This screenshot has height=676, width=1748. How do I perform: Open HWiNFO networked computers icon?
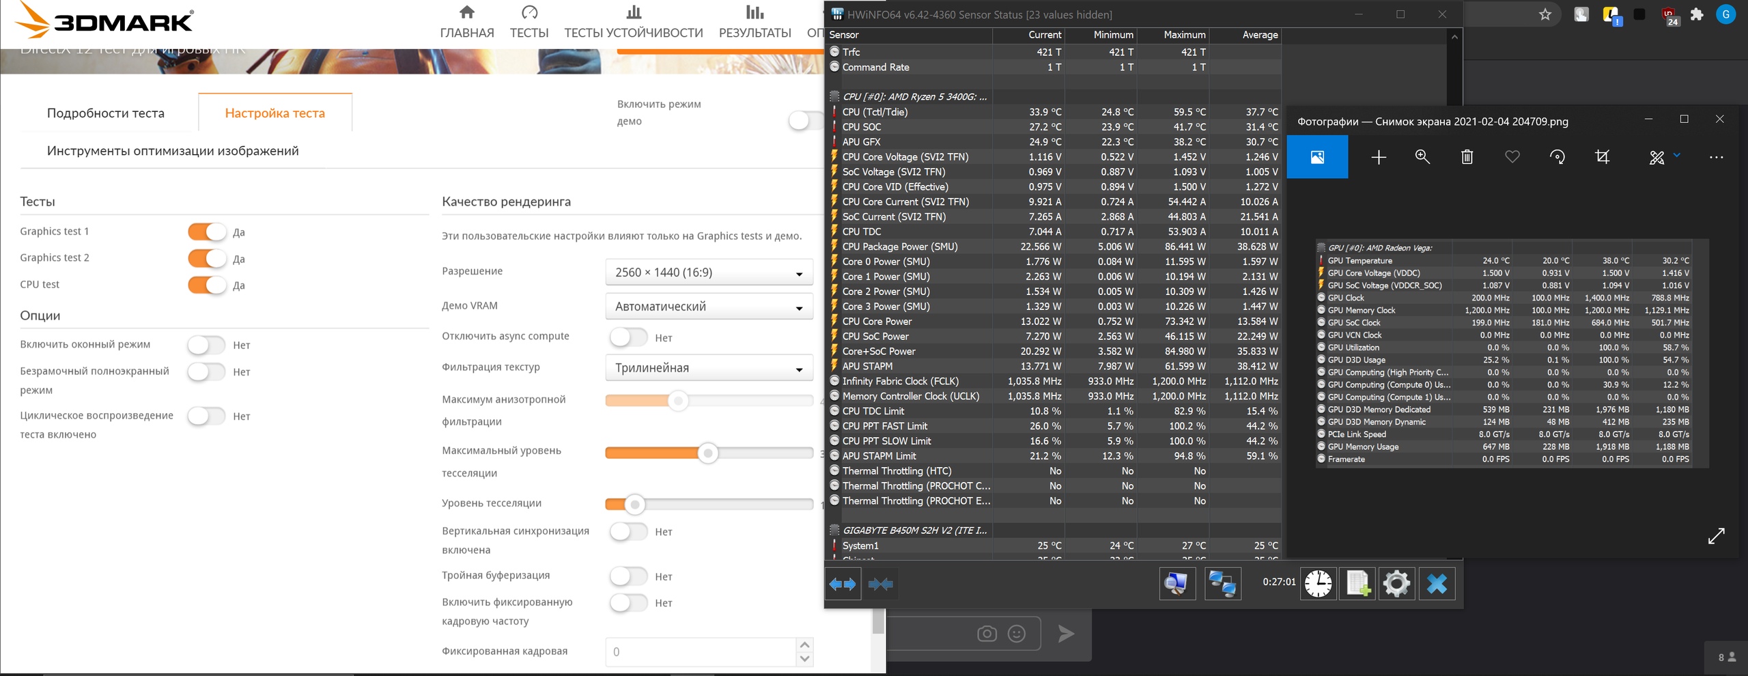[x=1222, y=584]
